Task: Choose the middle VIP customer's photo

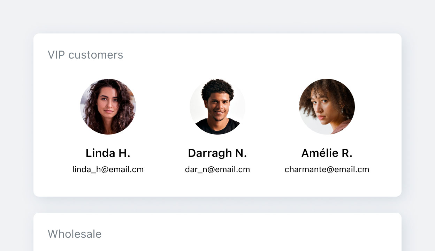Action: (217, 107)
